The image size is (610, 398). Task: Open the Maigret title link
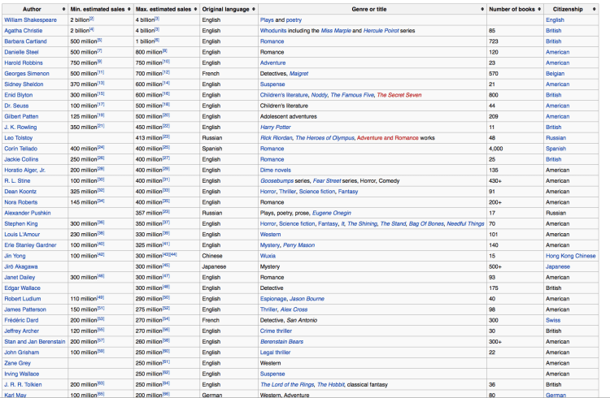298,73
